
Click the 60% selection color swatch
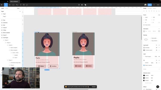tap(144, 78)
